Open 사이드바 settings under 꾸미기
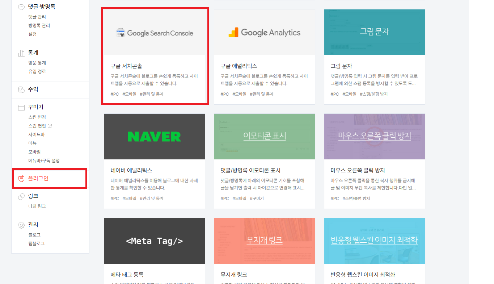 tap(37, 134)
